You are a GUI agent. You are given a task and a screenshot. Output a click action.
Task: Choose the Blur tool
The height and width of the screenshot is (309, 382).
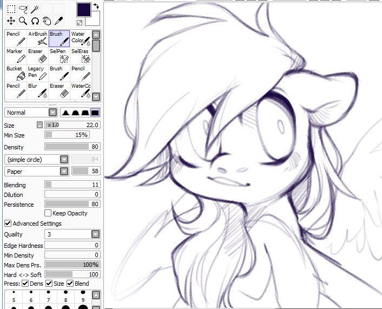pyautogui.click(x=37, y=91)
